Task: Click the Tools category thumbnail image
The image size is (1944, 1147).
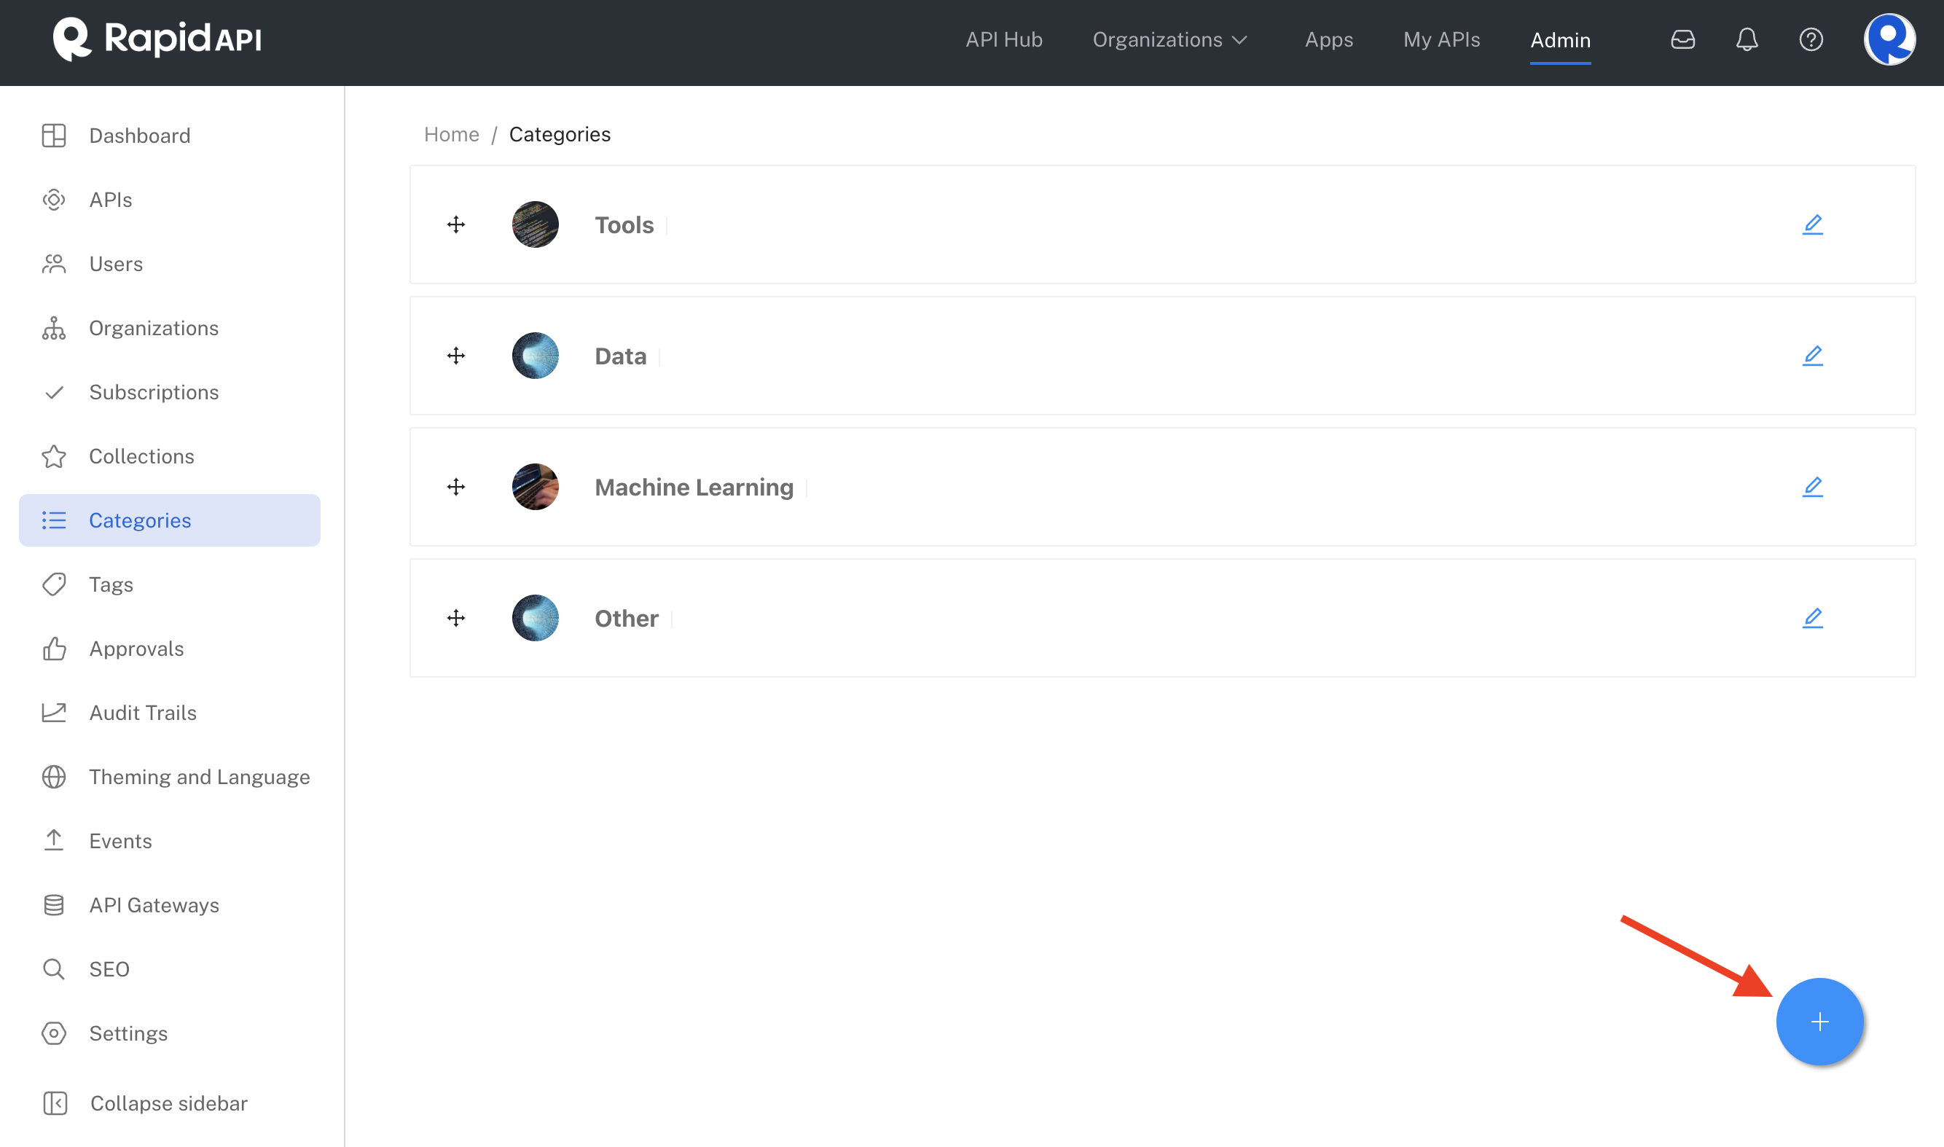Action: pyautogui.click(x=535, y=225)
